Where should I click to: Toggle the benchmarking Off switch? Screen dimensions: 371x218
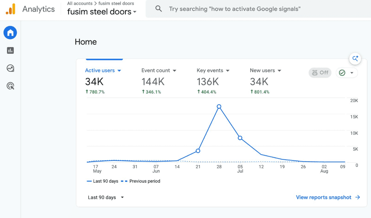[320, 73]
